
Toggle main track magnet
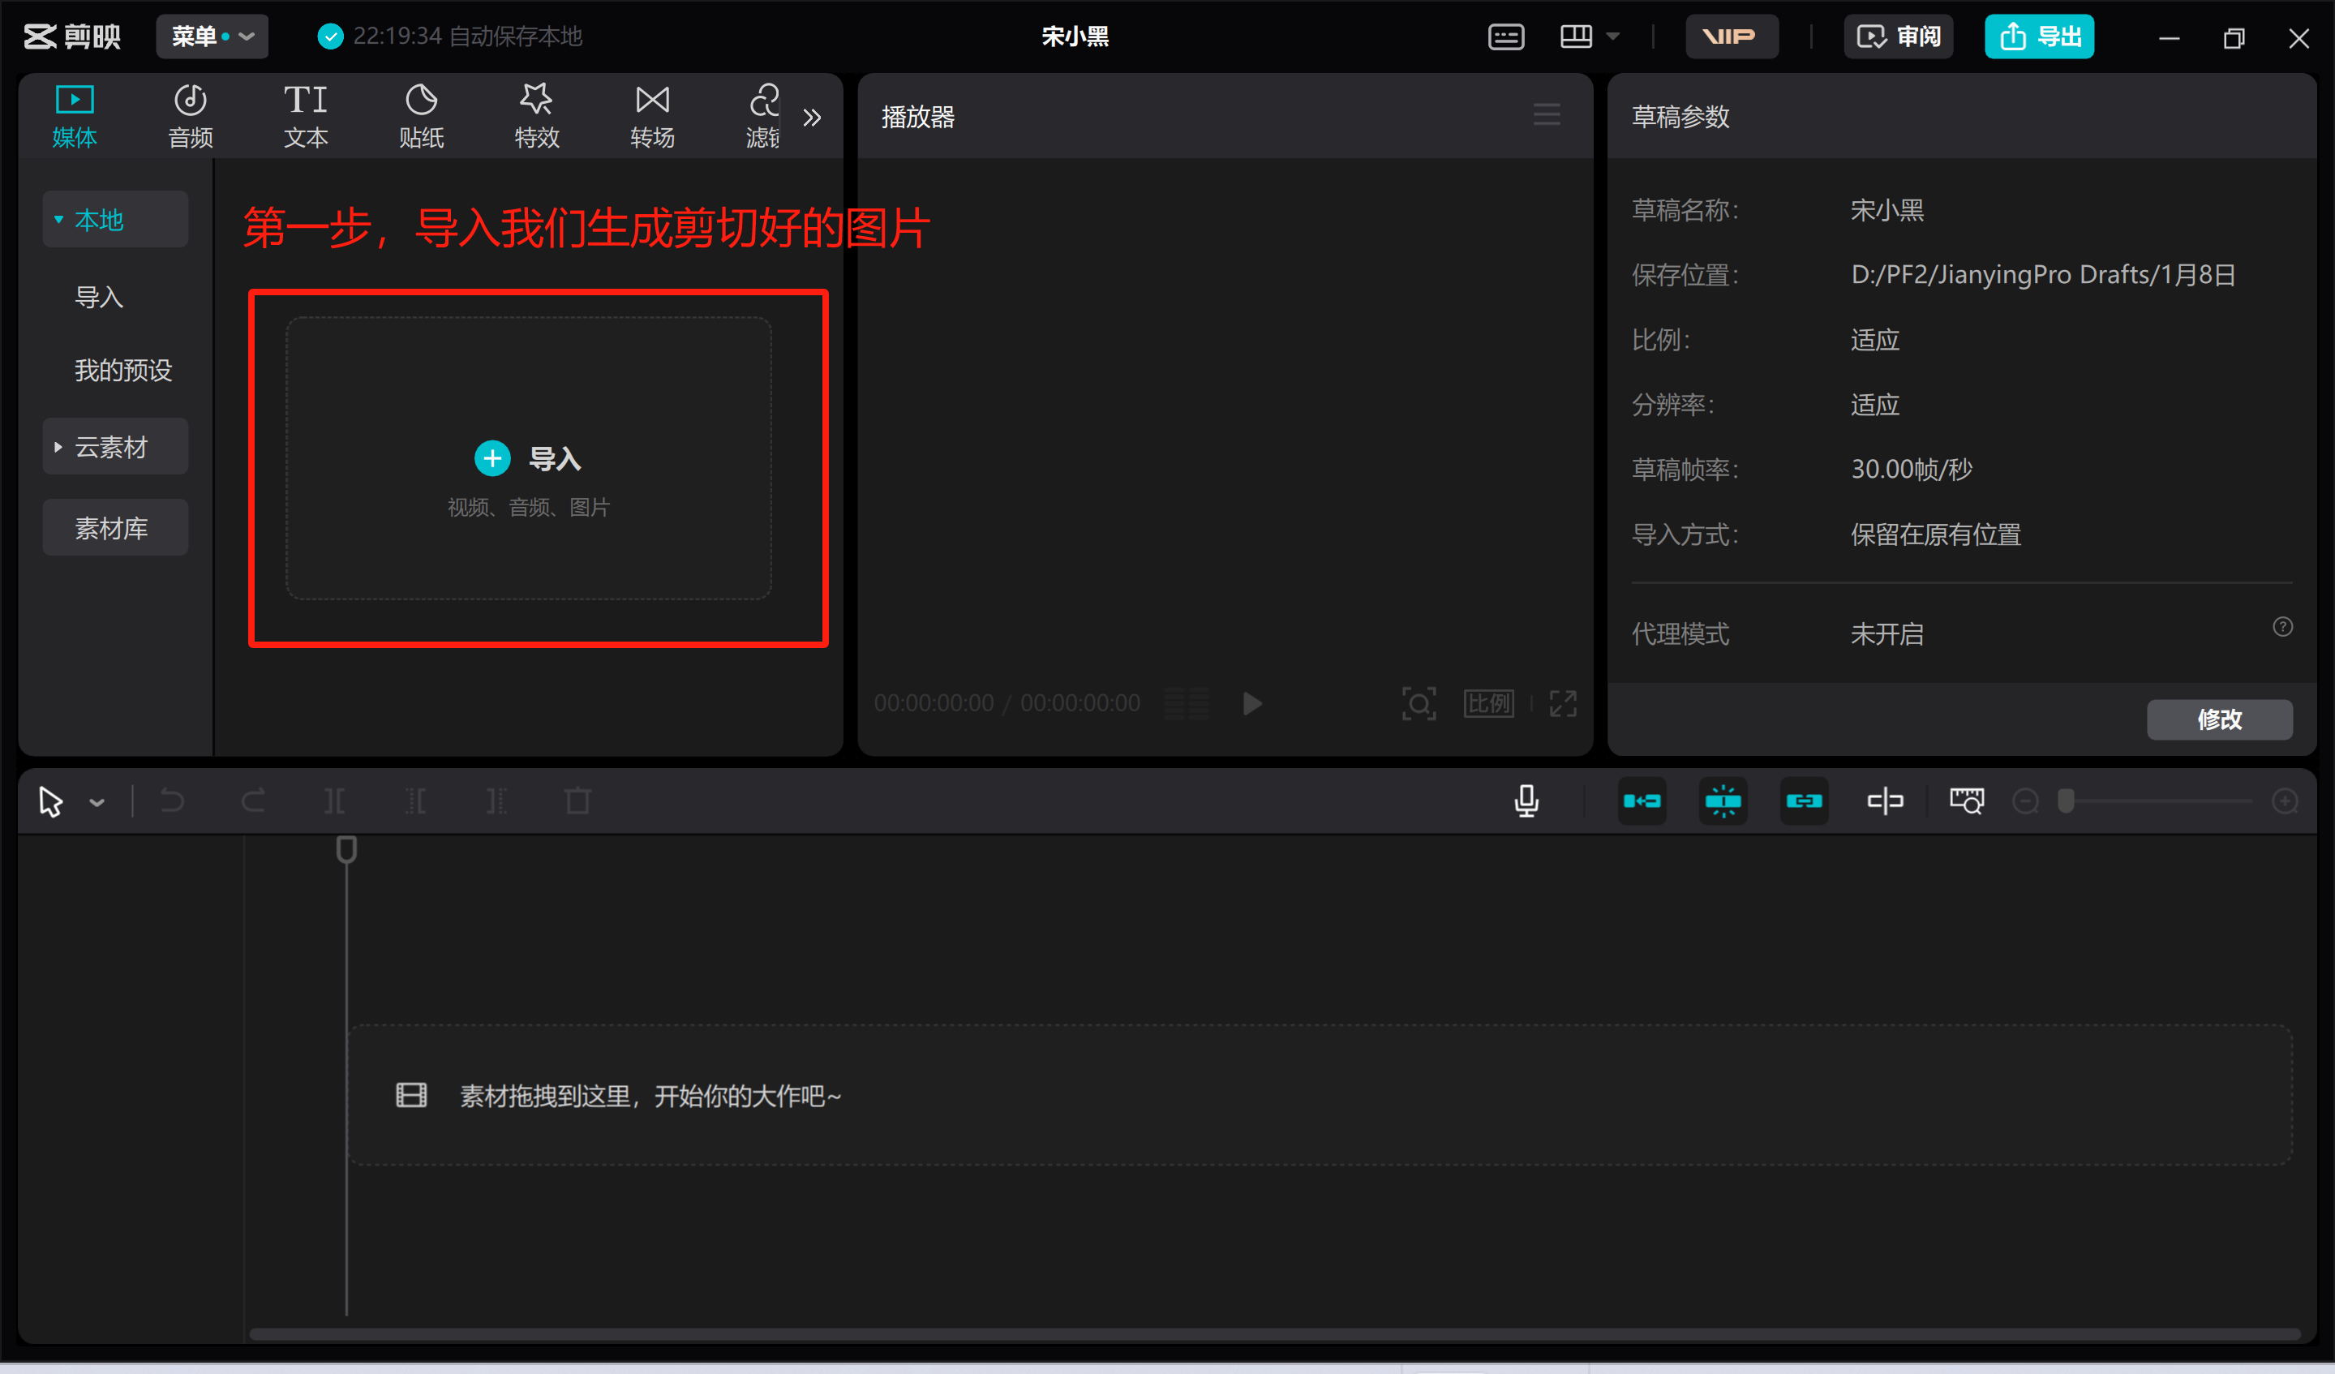(1642, 801)
